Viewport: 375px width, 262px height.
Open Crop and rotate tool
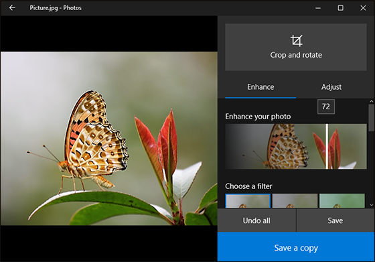[x=296, y=47]
